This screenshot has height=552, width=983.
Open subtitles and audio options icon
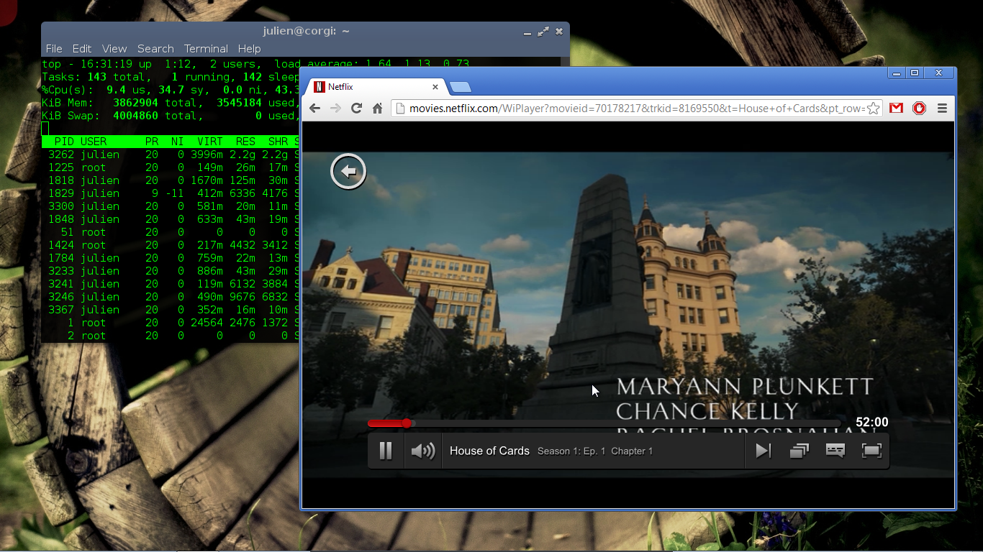pos(835,451)
